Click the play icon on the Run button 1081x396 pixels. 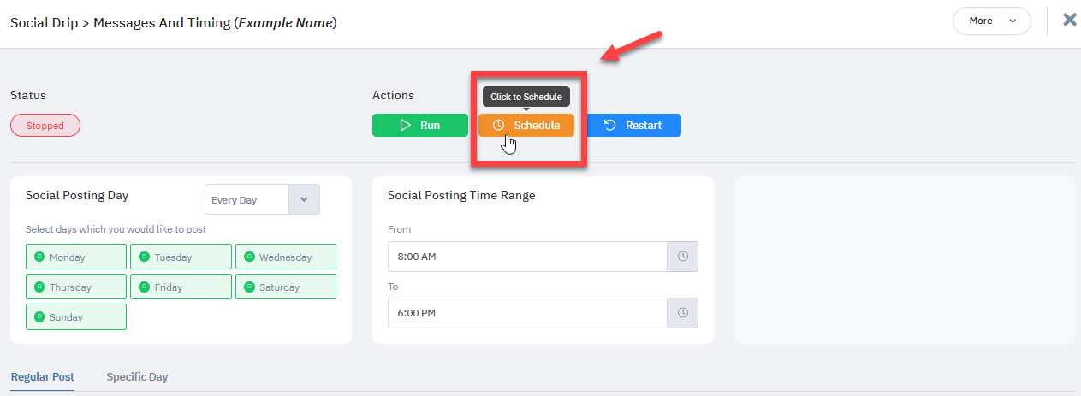click(x=406, y=126)
